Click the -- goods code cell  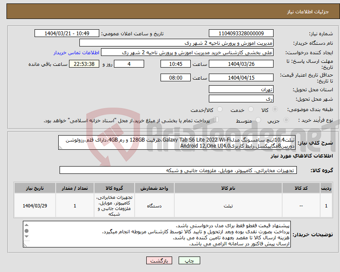point(301,206)
